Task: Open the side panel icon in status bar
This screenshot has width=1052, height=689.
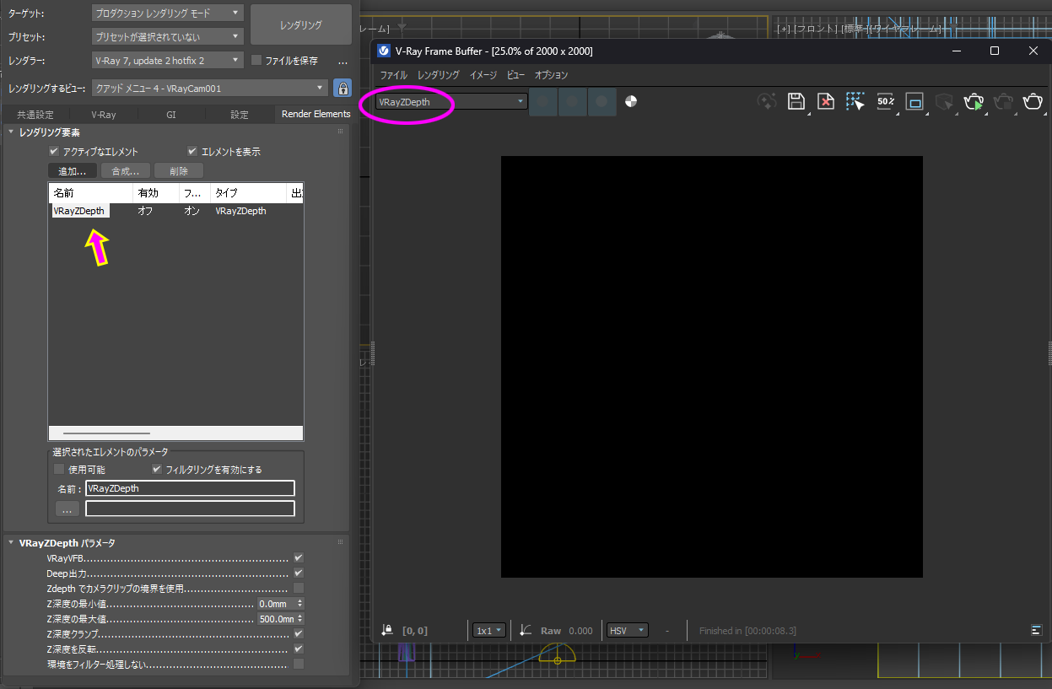Action: tap(1035, 630)
